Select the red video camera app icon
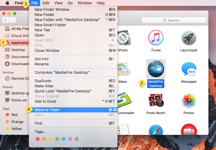The width and height of the screenshot is (216, 150). click(x=189, y=129)
